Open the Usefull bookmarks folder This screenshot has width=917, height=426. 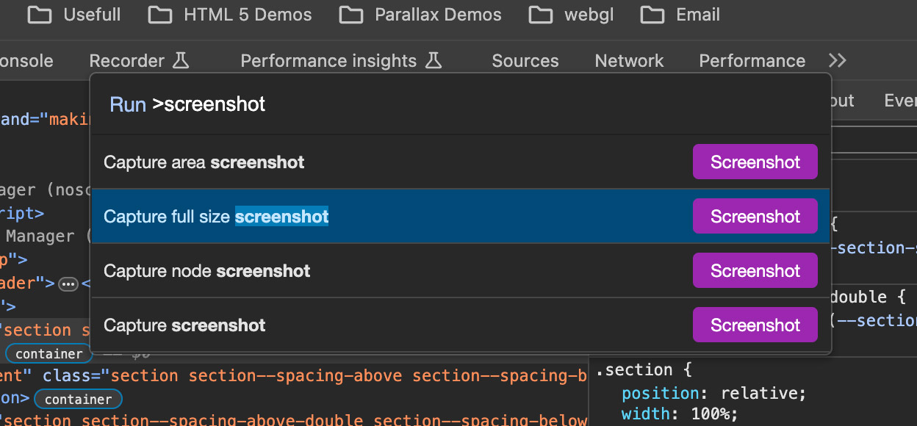[73, 15]
